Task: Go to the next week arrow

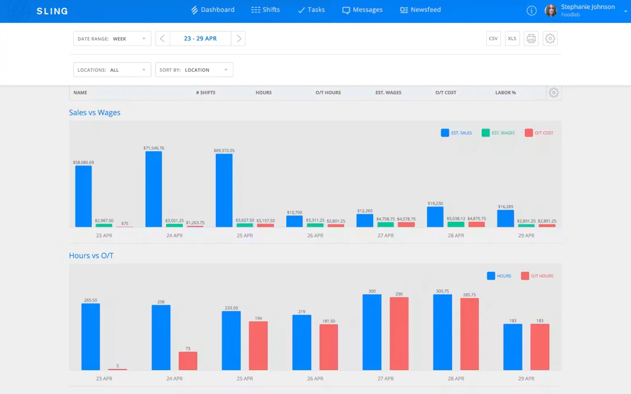Action: [x=239, y=39]
